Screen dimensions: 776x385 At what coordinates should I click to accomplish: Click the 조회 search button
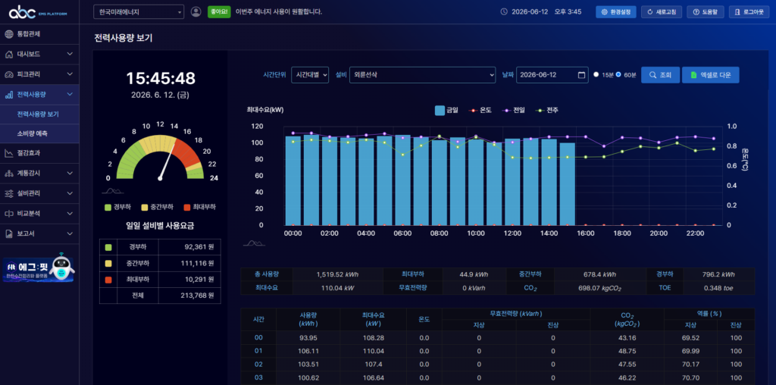(660, 75)
